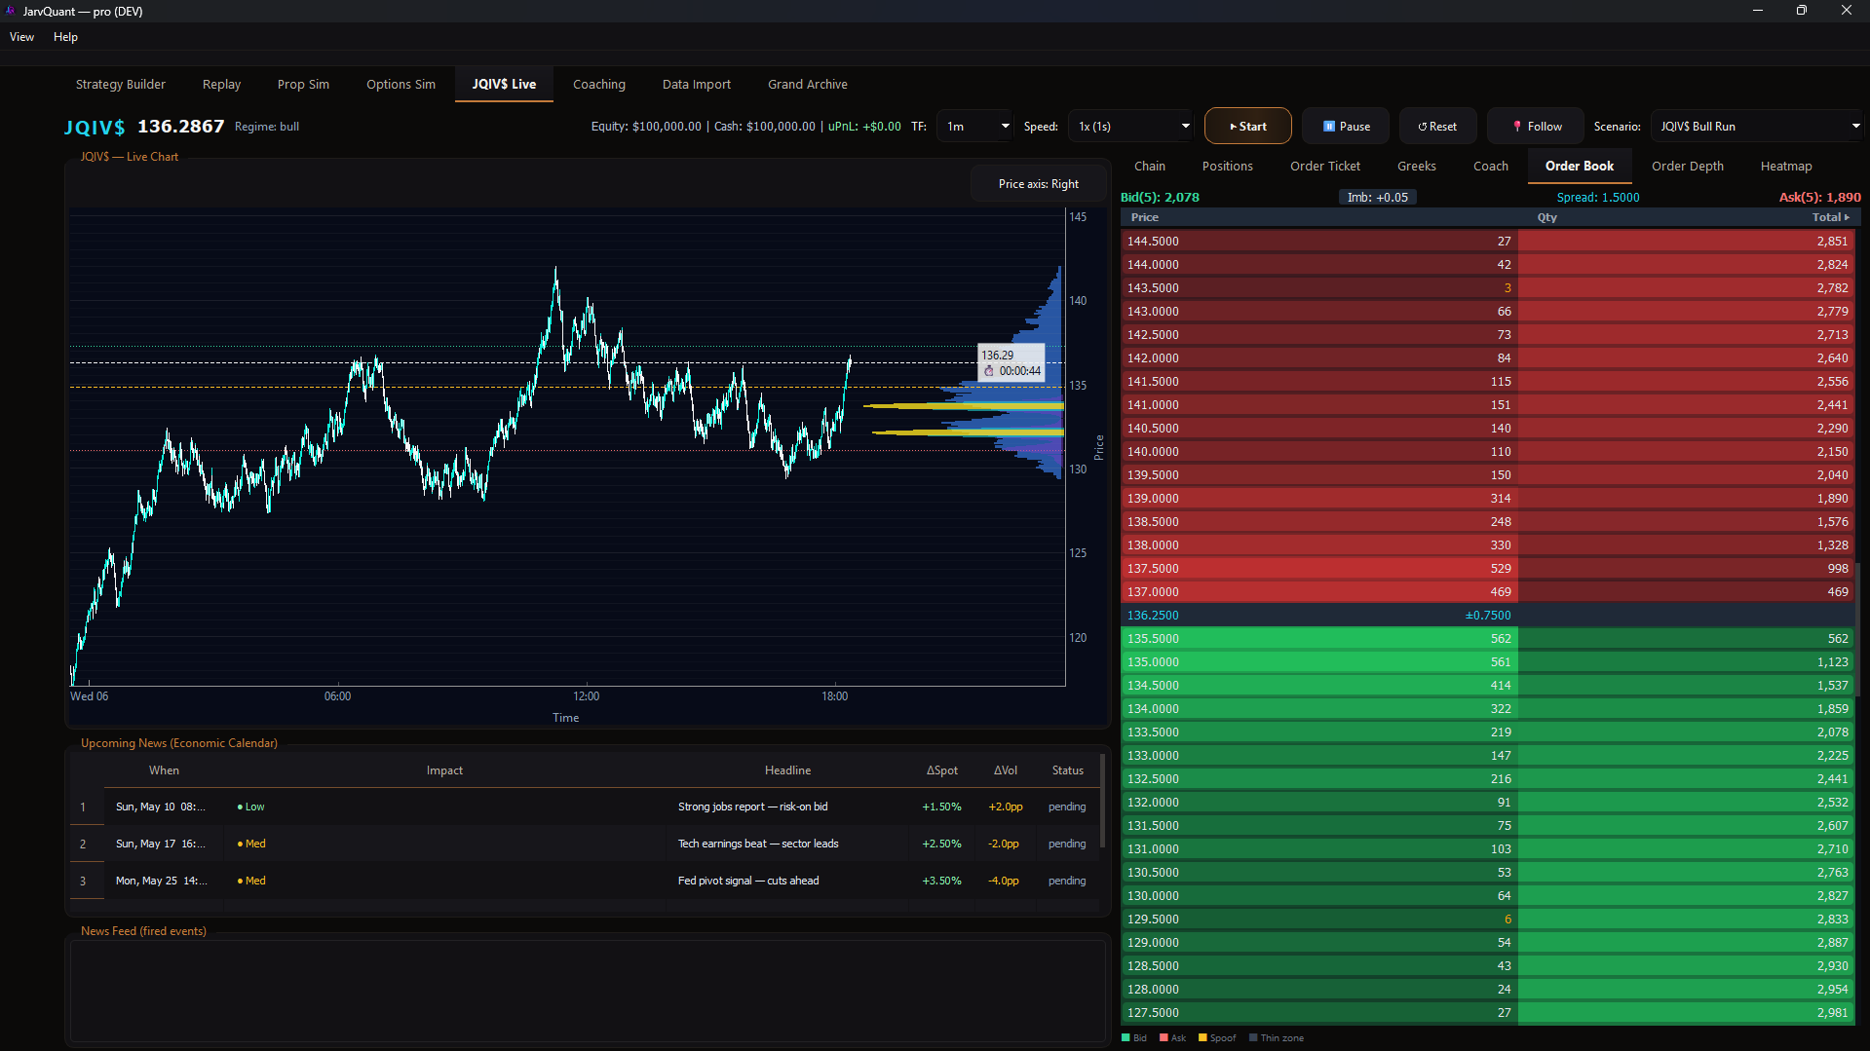Switch to Replay tab
Viewport: 1870px width, 1051px height.
point(221,85)
